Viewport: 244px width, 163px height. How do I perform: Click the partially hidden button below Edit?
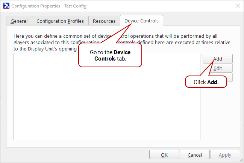(230, 77)
